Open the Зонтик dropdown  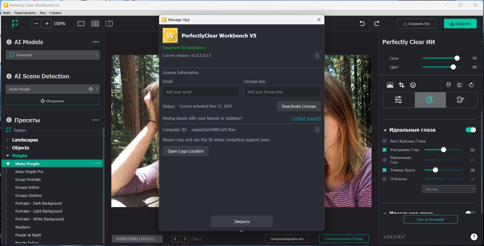click(x=449, y=189)
